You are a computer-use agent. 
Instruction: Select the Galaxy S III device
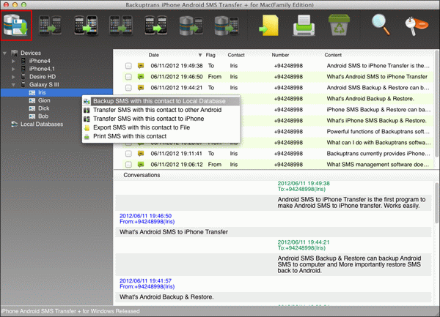pyautogui.click(x=44, y=85)
